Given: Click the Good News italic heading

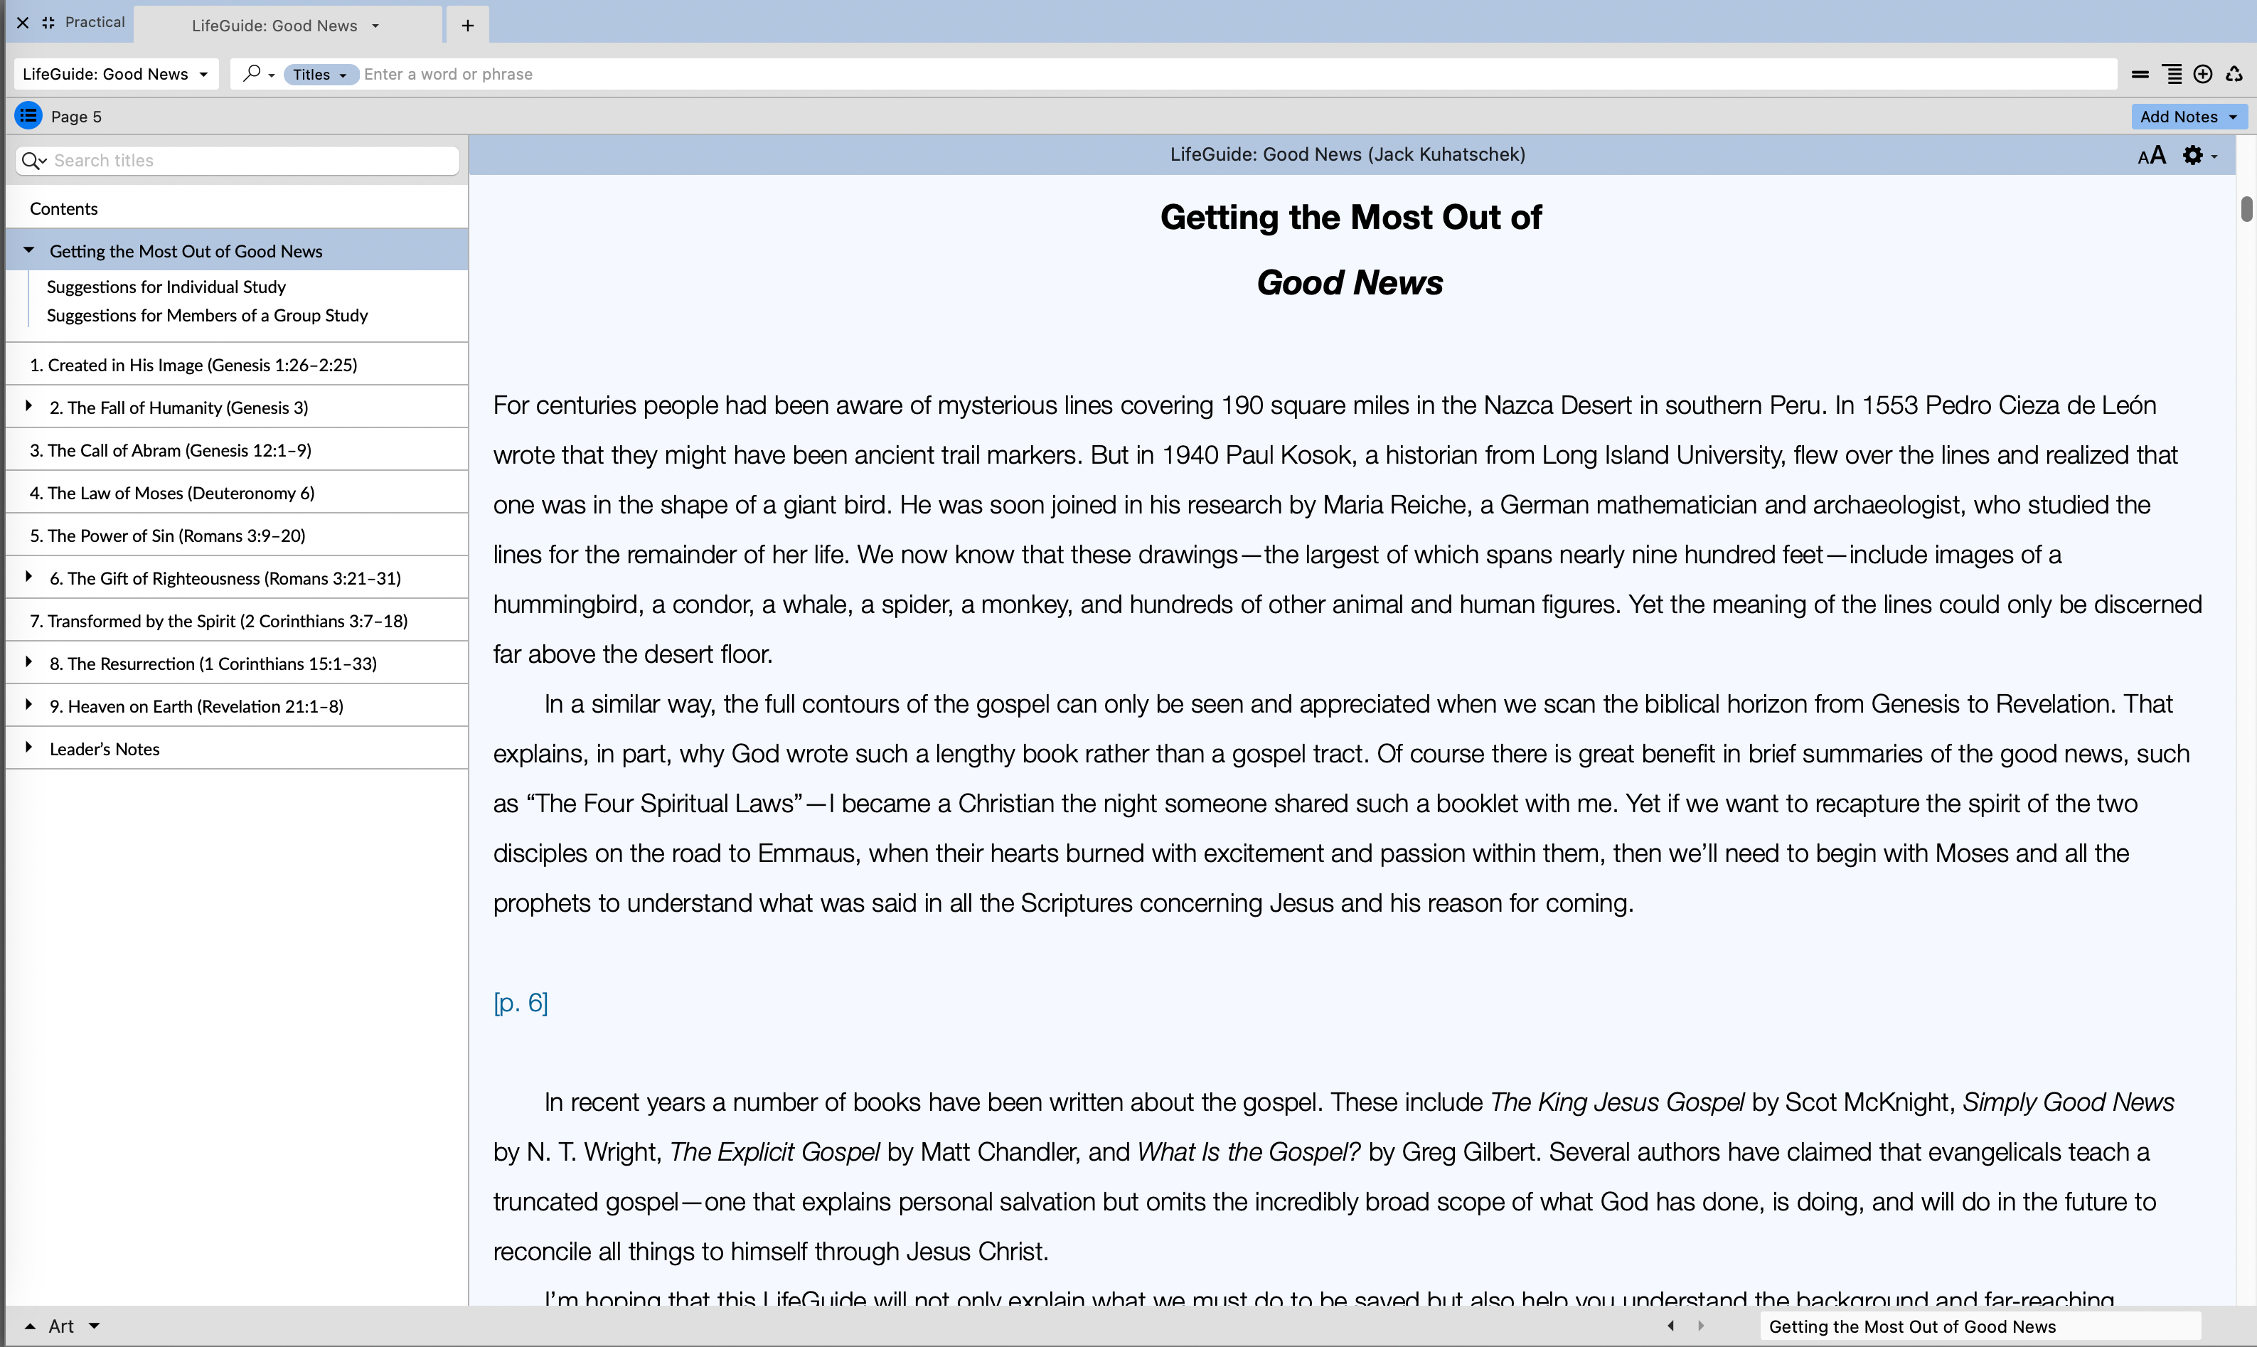Looking at the screenshot, I should [1350, 282].
